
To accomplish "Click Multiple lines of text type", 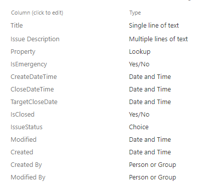I will (158, 39).
